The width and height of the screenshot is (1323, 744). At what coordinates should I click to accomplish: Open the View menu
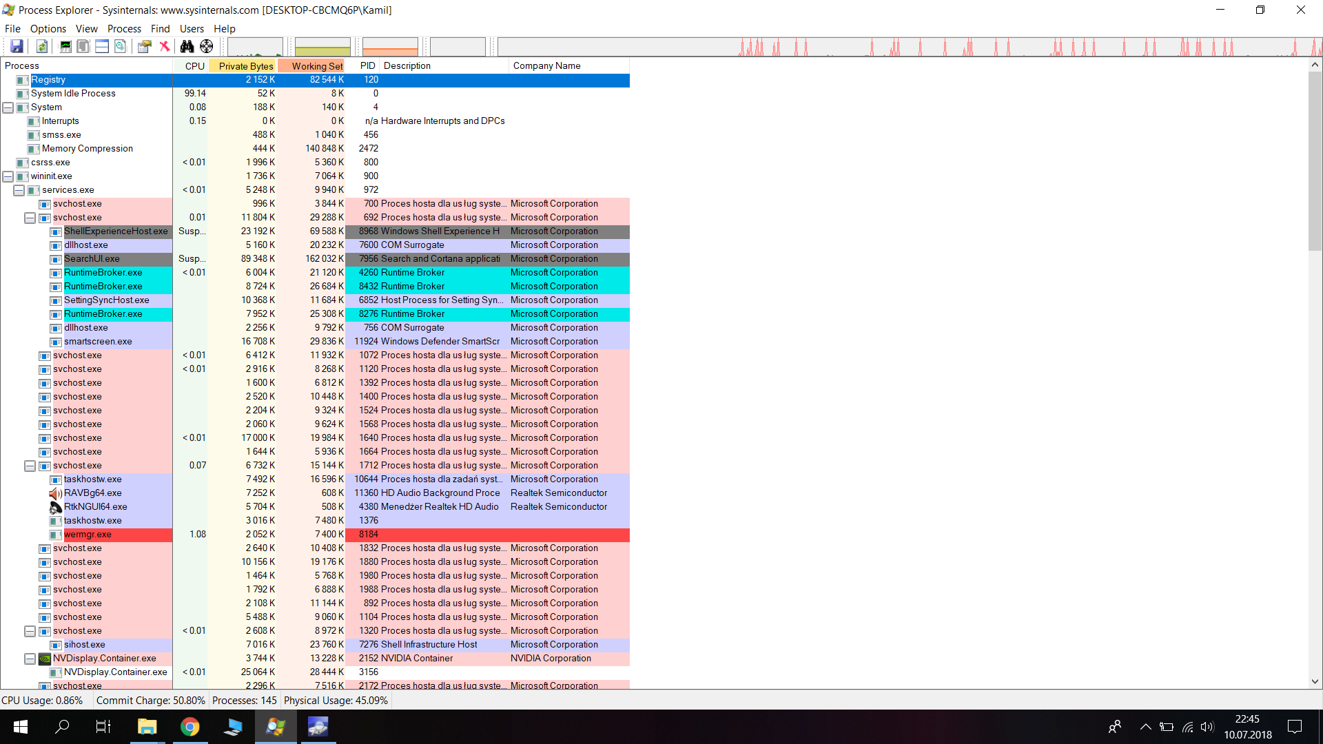pos(87,29)
